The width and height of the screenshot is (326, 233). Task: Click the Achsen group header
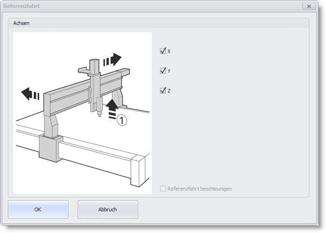21,23
